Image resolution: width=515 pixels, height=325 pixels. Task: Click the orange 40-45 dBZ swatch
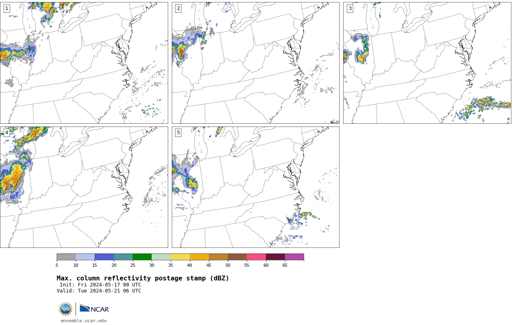(199, 257)
